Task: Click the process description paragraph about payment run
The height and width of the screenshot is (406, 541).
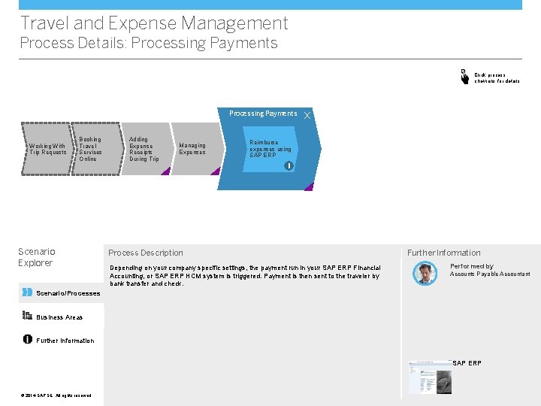Action: pyautogui.click(x=245, y=275)
